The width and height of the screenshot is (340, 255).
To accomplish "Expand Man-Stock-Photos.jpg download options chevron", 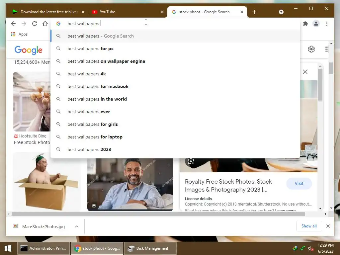I will (77, 226).
